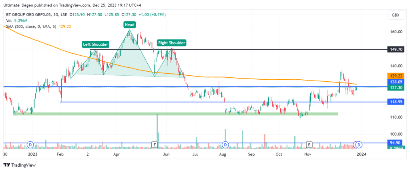Click the dividend D marker before 2024

pyautogui.click(x=359, y=144)
